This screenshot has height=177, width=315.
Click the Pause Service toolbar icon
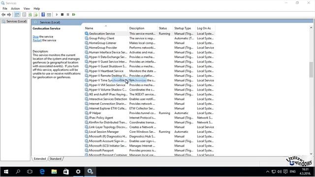point(68,14)
